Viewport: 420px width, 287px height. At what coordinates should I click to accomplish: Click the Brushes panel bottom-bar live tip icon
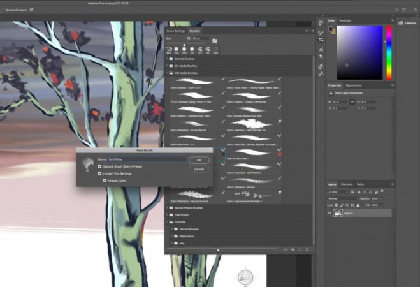(x=286, y=249)
